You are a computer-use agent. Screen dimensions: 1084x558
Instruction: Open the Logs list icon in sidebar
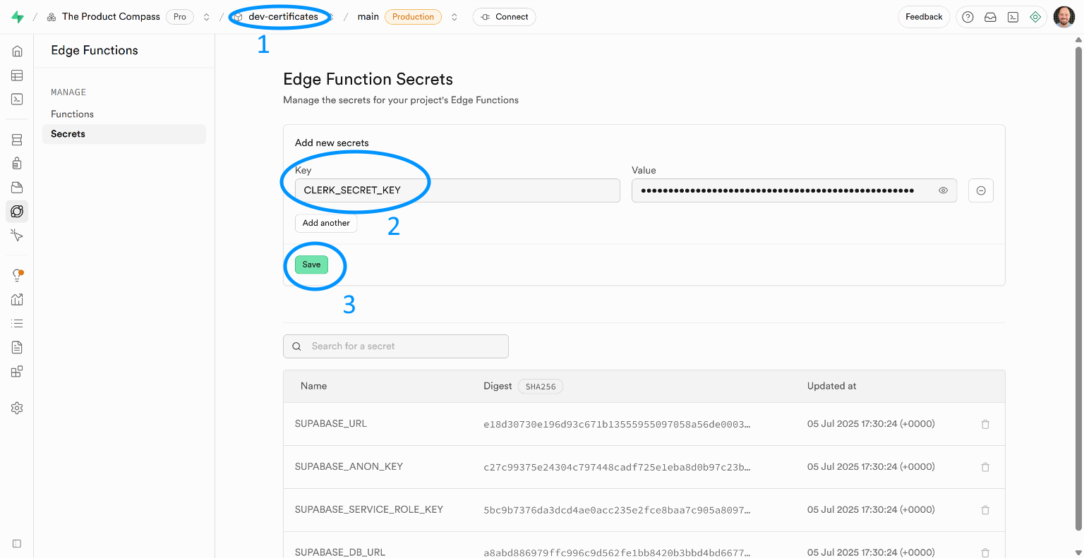click(x=17, y=322)
